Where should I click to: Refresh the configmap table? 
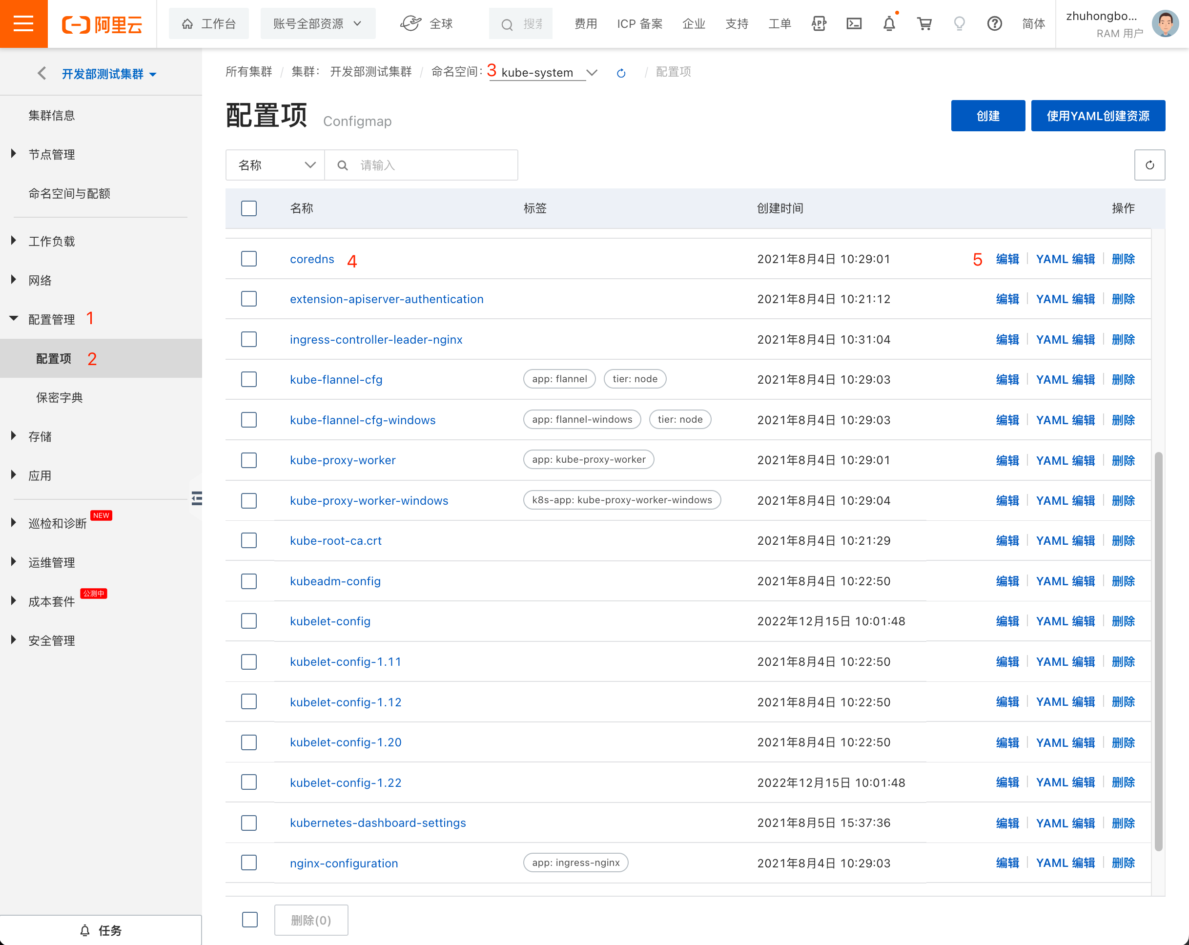point(1149,165)
